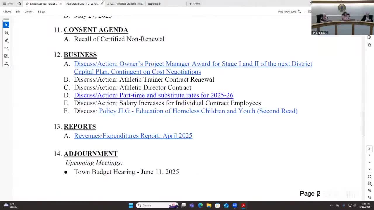Image resolution: width=374 pixels, height=210 pixels.
Task: Click the ADJOURNMENT heading
Action: click(x=91, y=154)
